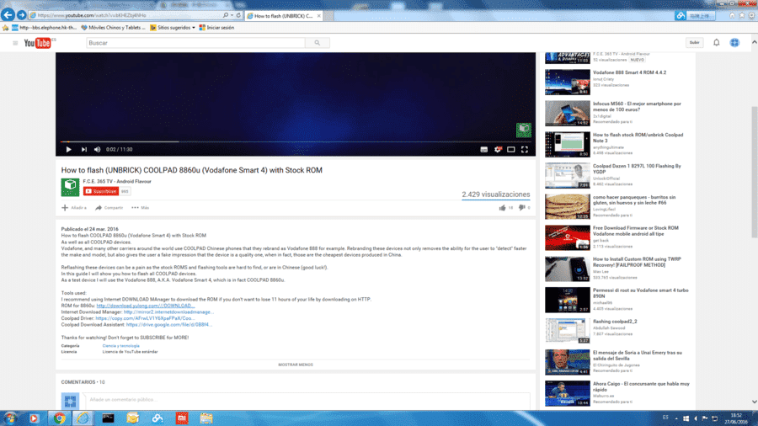Open Infocus M560 suggested video title
Image resolution: width=758 pixels, height=426 pixels.
pyautogui.click(x=638, y=107)
